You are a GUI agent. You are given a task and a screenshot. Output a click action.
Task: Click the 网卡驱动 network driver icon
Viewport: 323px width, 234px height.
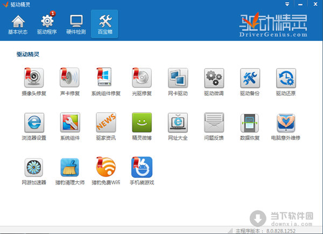tap(178, 78)
